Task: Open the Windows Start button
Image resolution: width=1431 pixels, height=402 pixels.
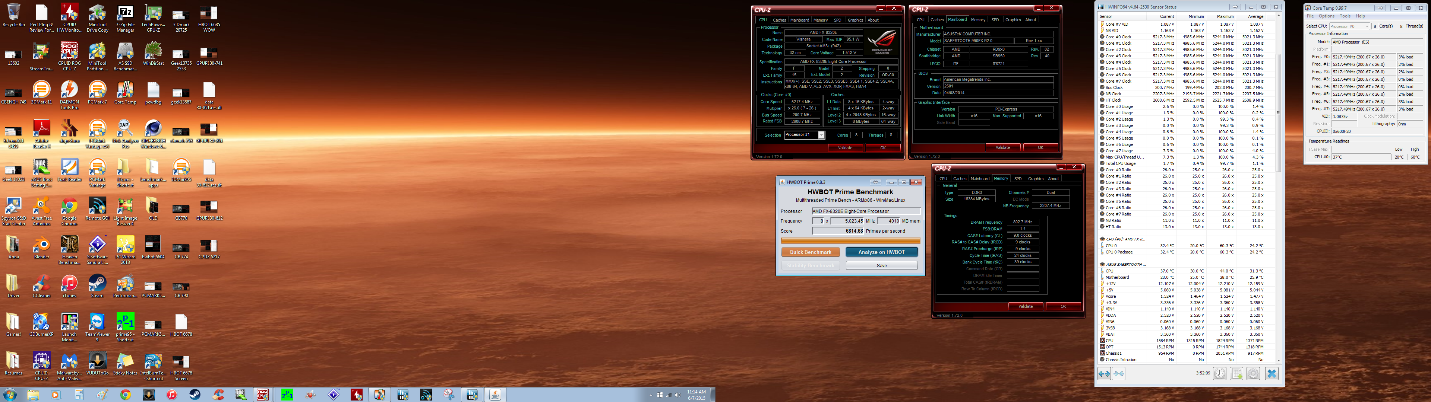Action: click(10, 395)
